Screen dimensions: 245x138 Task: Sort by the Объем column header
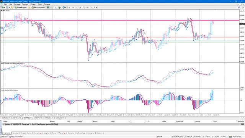pos(79,121)
